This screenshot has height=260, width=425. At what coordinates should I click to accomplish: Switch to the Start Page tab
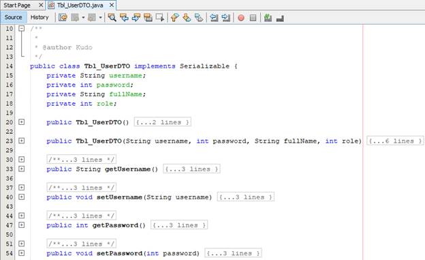tap(17, 5)
